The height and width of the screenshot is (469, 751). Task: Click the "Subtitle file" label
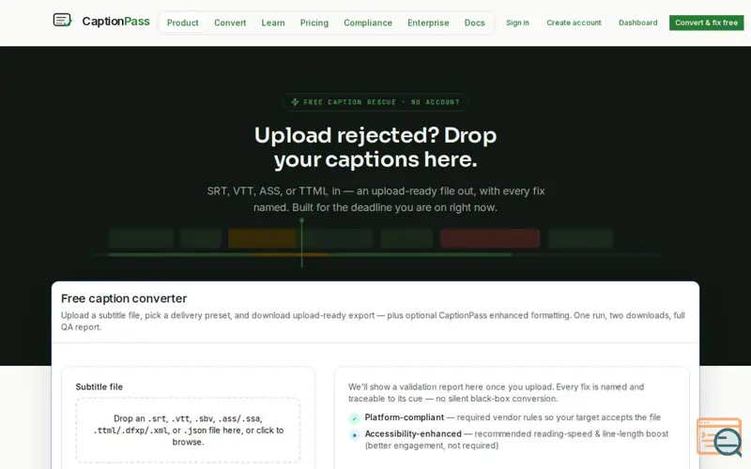click(x=100, y=386)
